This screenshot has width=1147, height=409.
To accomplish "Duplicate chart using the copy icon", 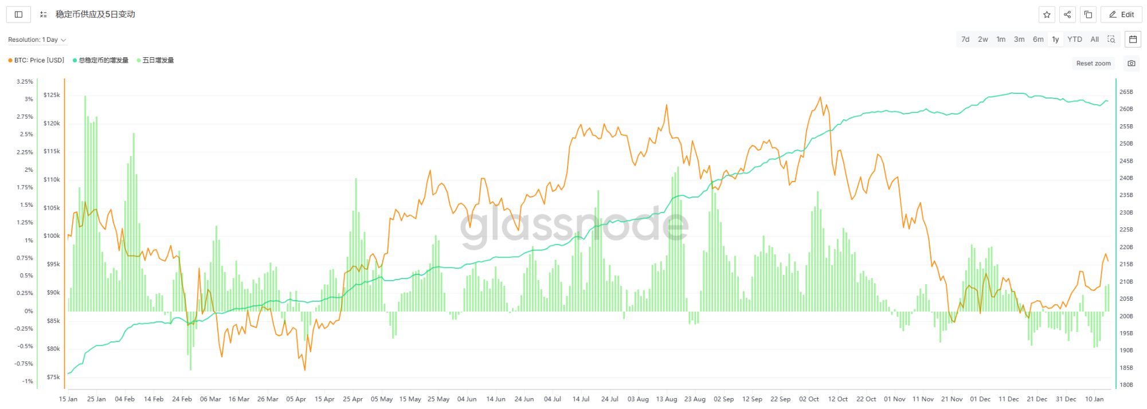I will [x=1088, y=14].
